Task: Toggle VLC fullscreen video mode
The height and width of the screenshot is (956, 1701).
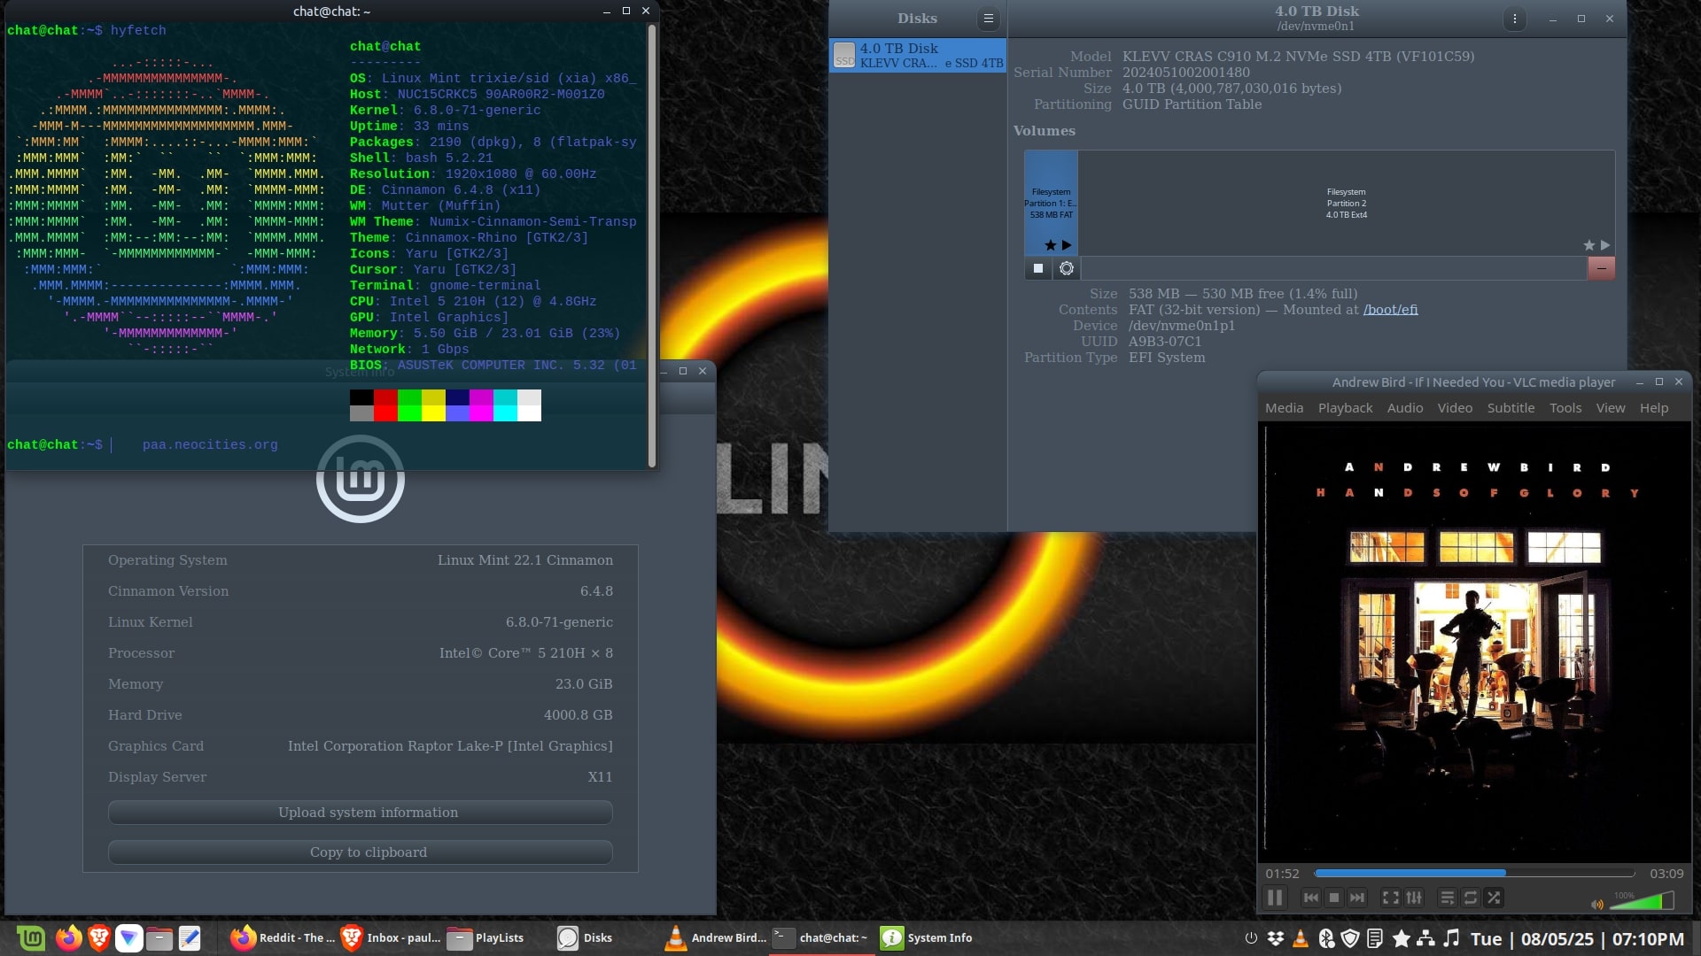Action: point(1391,898)
